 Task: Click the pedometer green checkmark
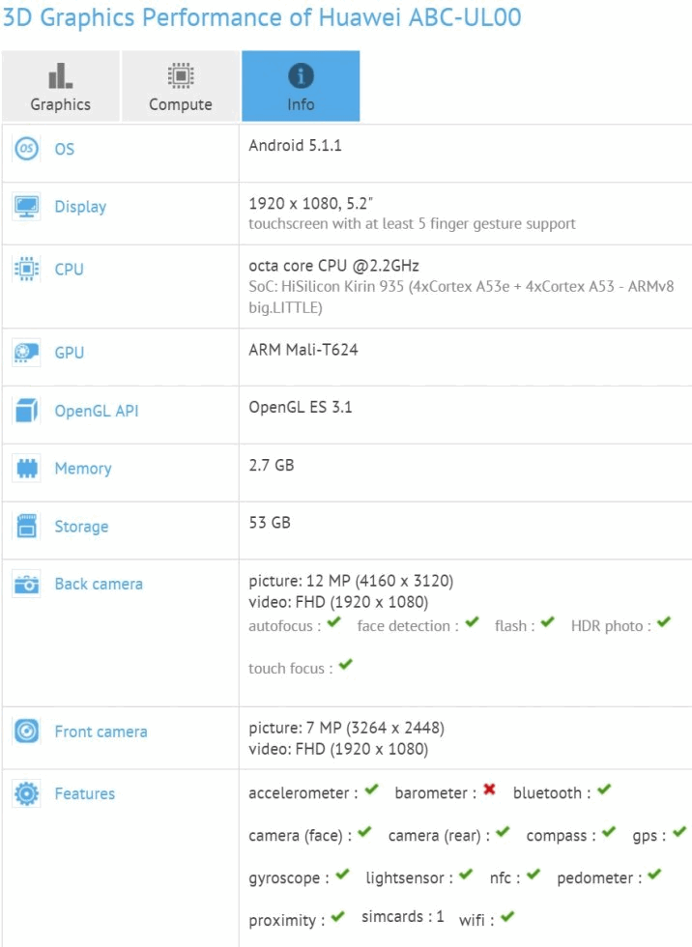pos(654,875)
